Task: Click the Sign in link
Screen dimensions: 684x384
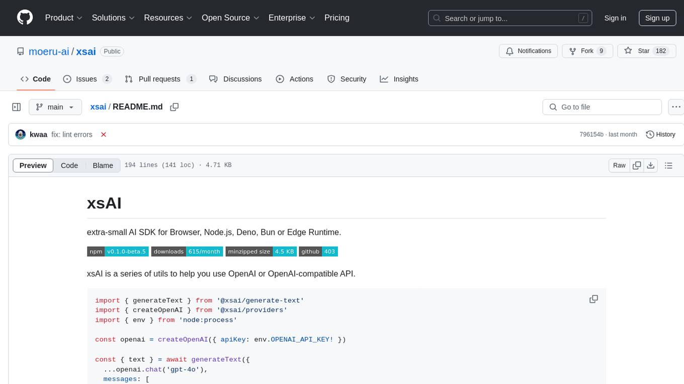Action: pyautogui.click(x=615, y=18)
